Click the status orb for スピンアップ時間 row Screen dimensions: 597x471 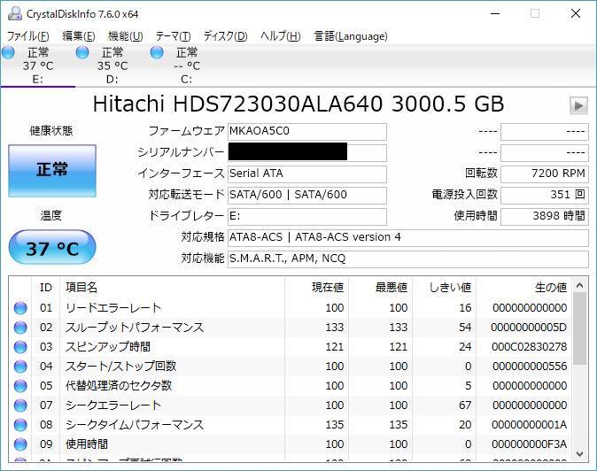(x=20, y=347)
